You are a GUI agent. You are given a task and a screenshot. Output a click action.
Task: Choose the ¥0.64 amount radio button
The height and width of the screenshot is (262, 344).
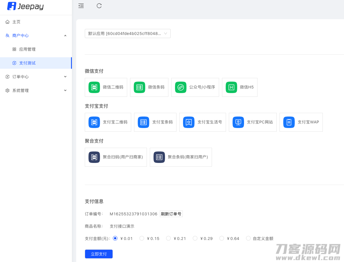coord(222,238)
